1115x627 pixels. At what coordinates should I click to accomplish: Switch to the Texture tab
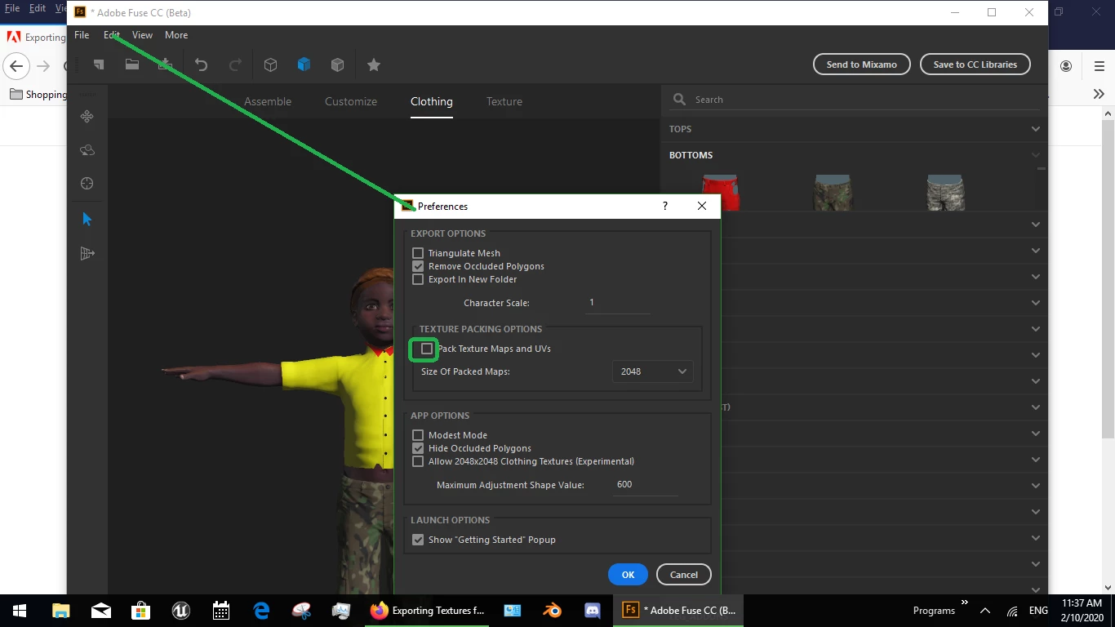(504, 101)
